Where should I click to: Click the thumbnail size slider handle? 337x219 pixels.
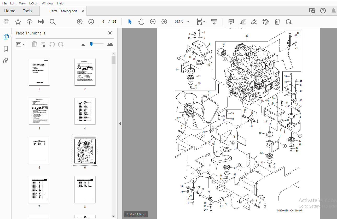coord(91,44)
